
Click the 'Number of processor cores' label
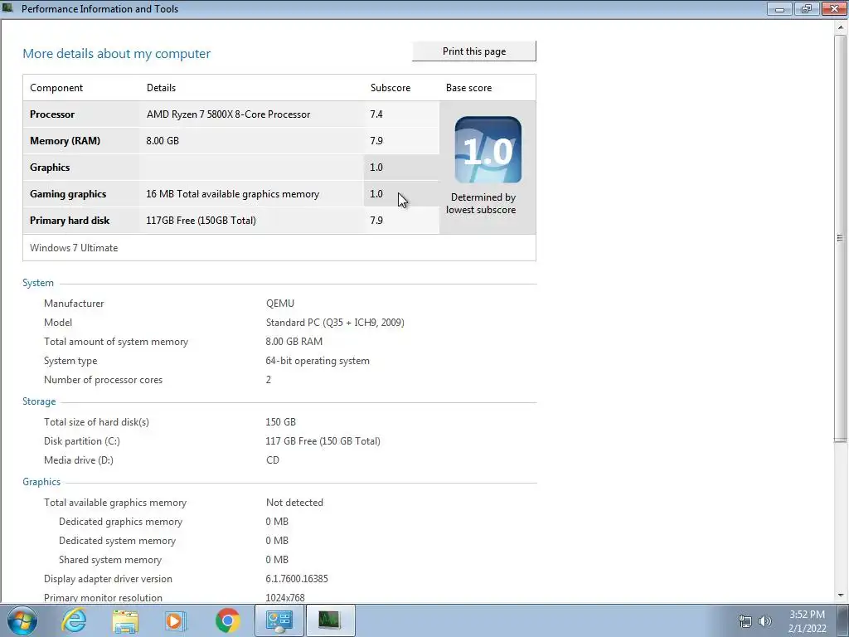103,380
